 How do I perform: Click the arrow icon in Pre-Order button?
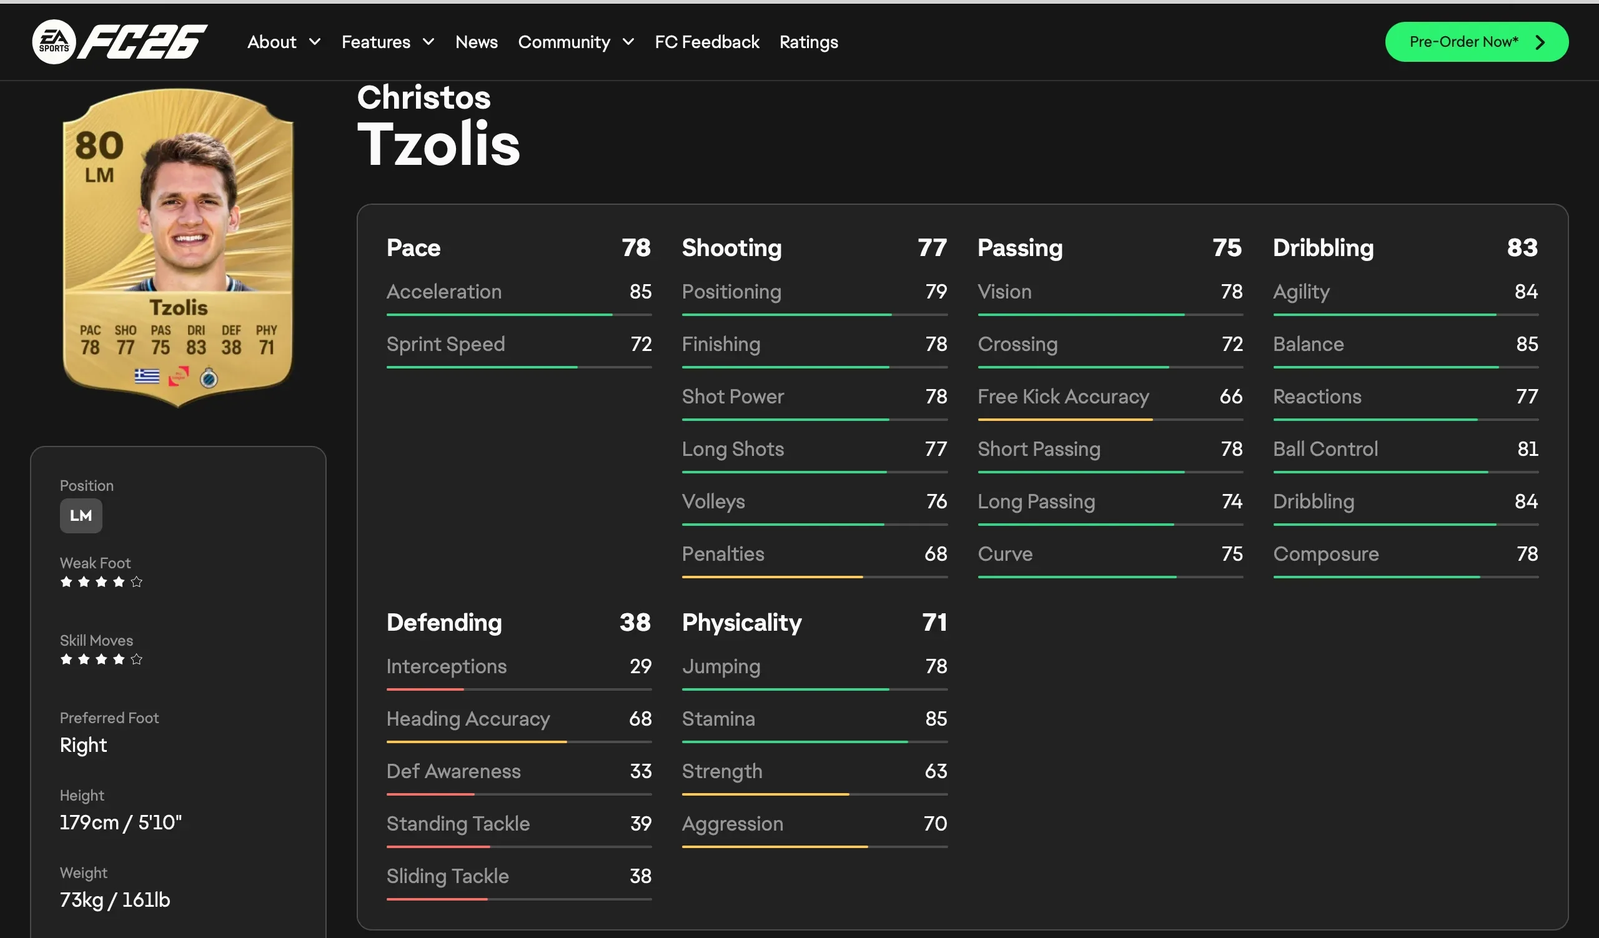coord(1540,42)
